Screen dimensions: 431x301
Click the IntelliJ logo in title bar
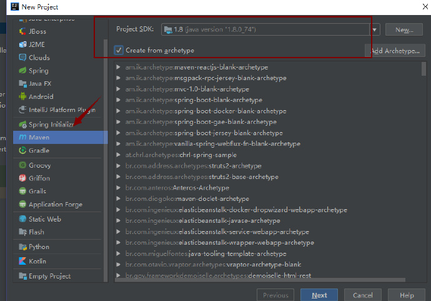pyautogui.click(x=14, y=7)
